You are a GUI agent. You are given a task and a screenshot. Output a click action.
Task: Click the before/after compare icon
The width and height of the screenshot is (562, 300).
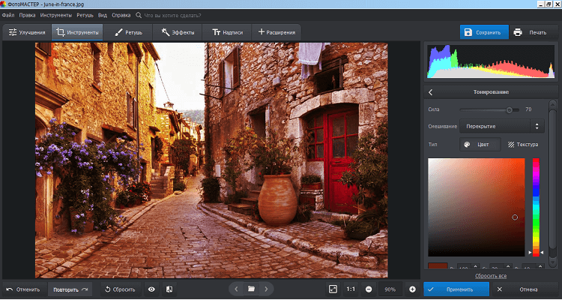point(169,289)
